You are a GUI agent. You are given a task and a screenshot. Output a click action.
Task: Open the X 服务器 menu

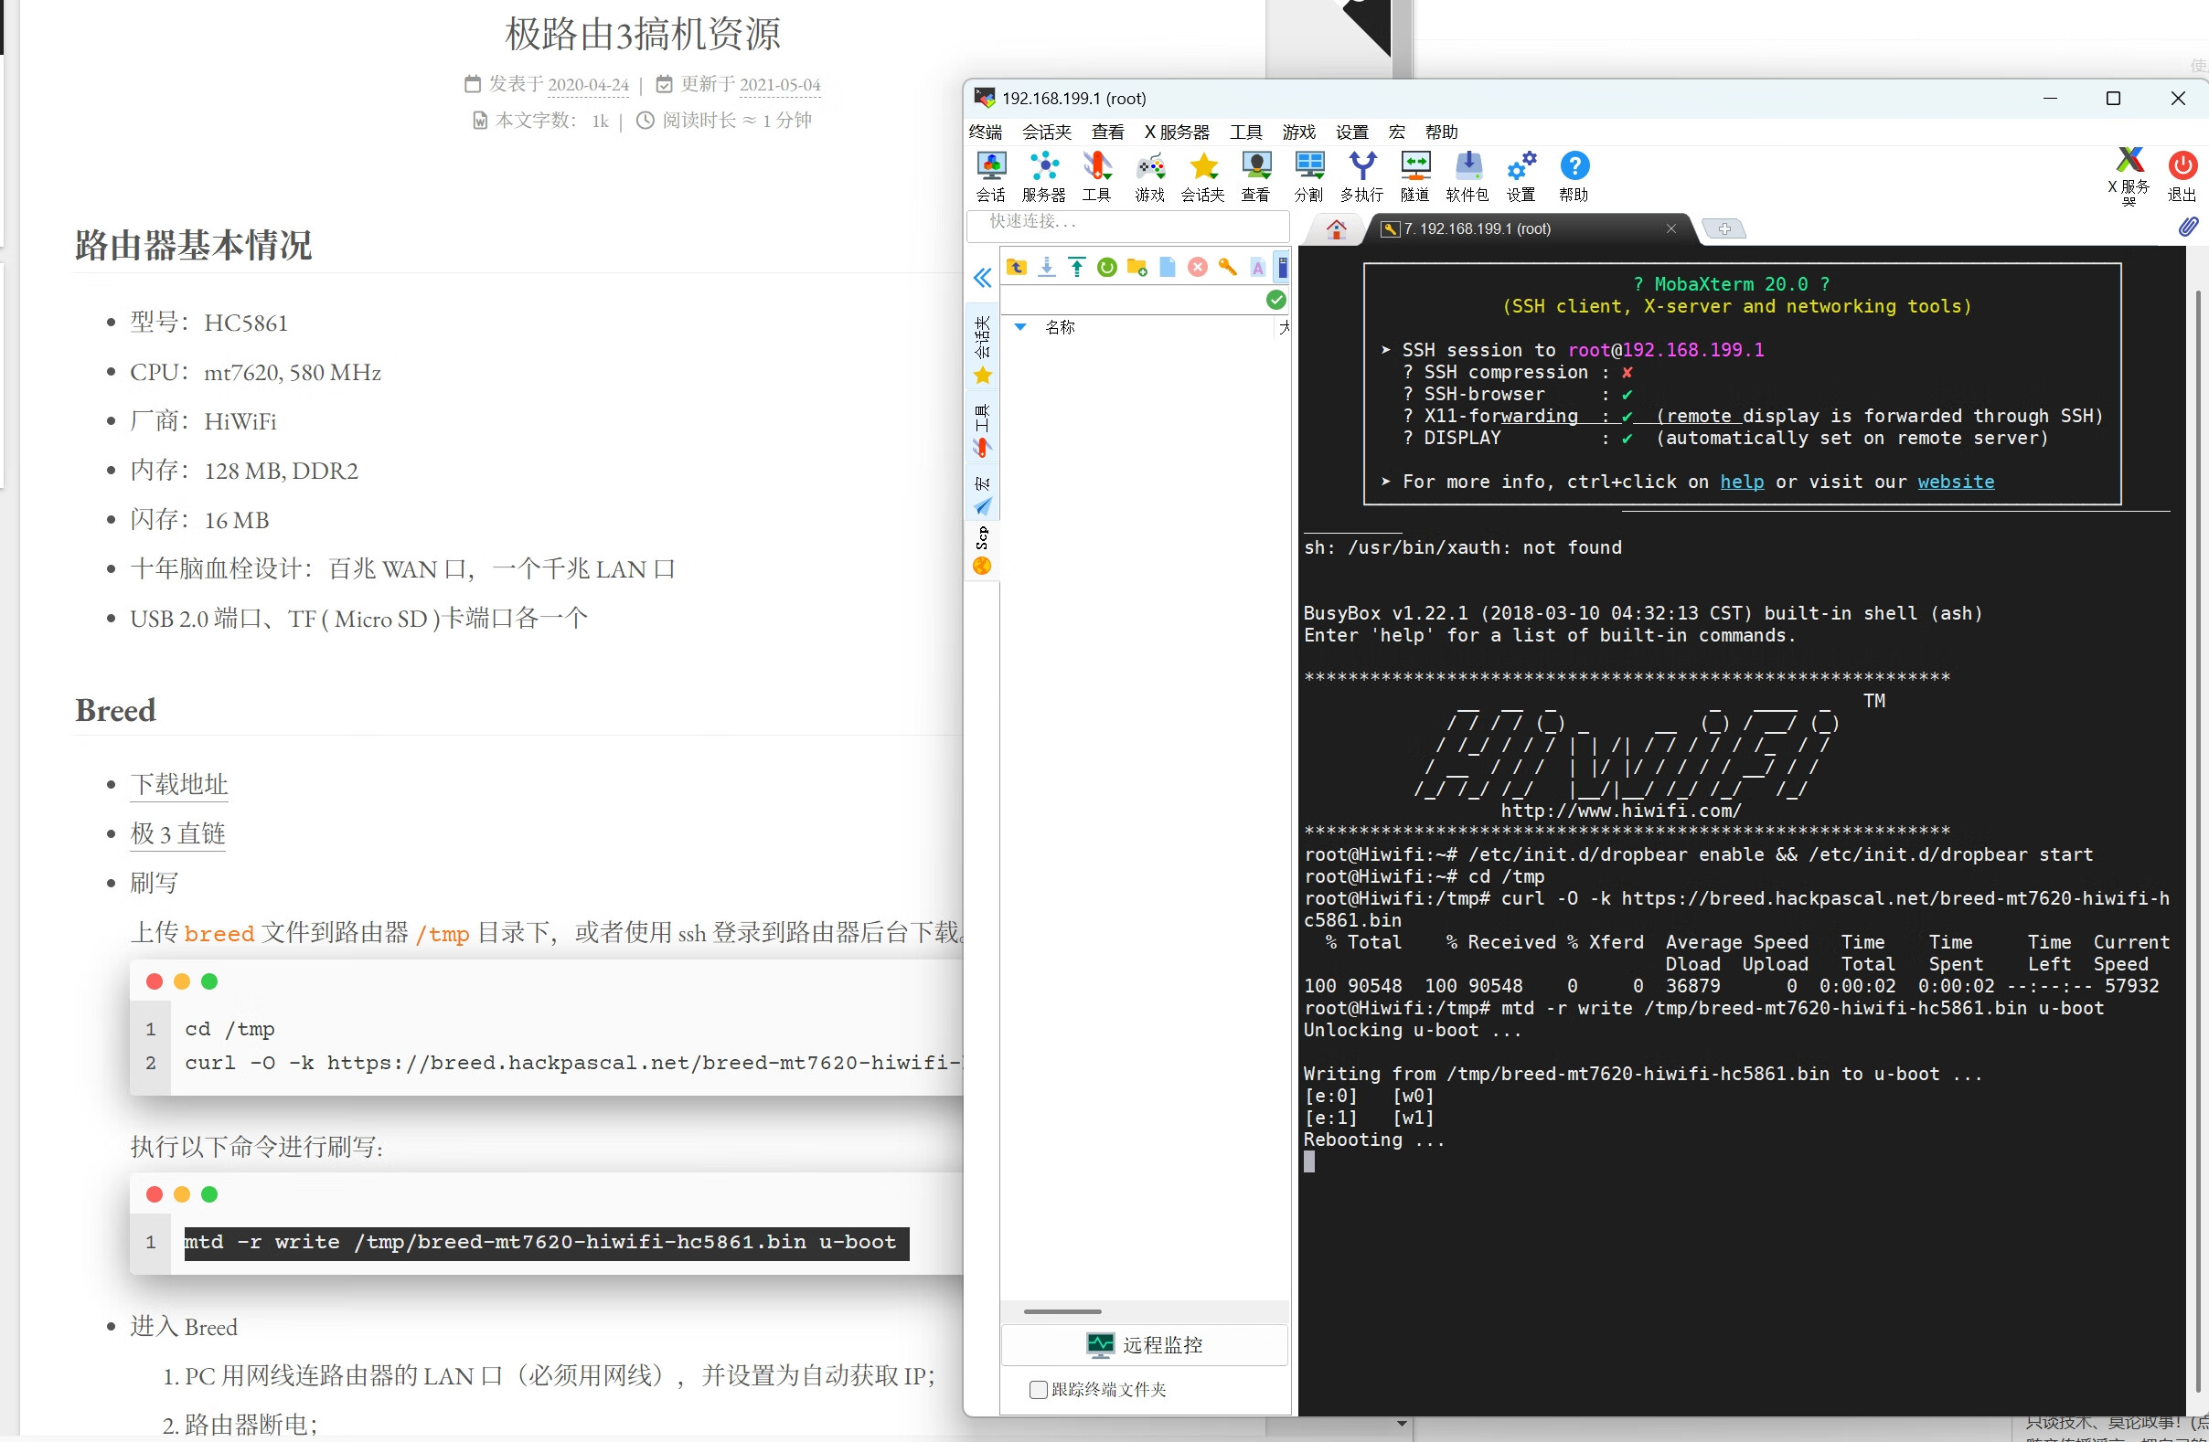(x=1177, y=132)
